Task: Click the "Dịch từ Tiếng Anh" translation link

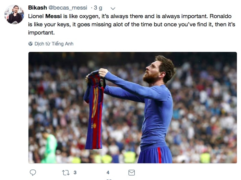Action: point(54,44)
